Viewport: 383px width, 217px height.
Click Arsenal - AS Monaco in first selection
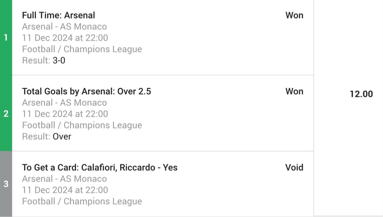click(64, 27)
